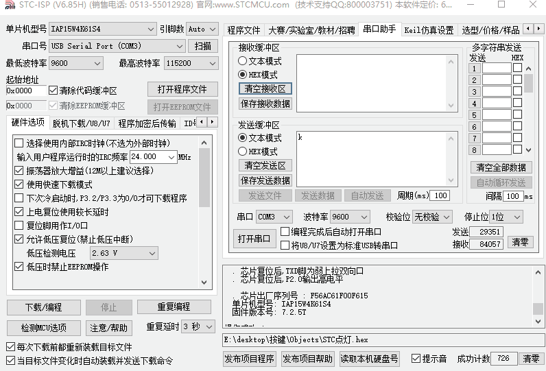Toggle 振荡器放大增益 checkbox
Image resolution: width=546 pixels, height=371 pixels.
click(x=19, y=171)
